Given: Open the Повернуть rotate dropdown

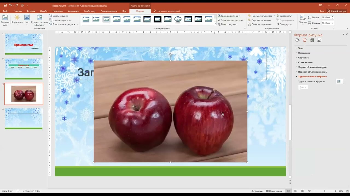Looking at the screenshot, I should point(284,24).
